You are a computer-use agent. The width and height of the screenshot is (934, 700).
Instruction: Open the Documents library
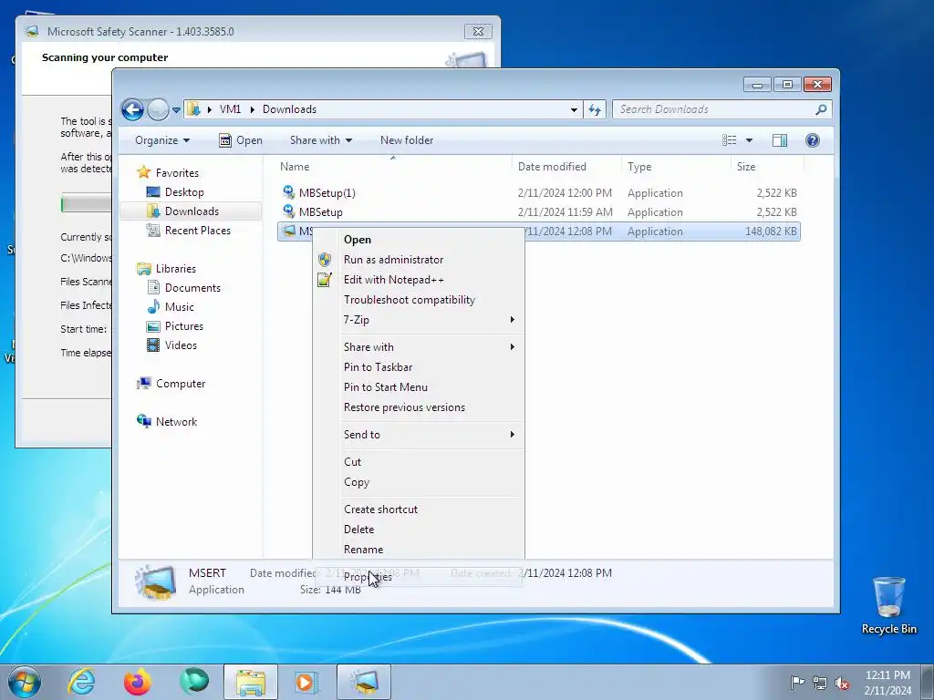192,287
